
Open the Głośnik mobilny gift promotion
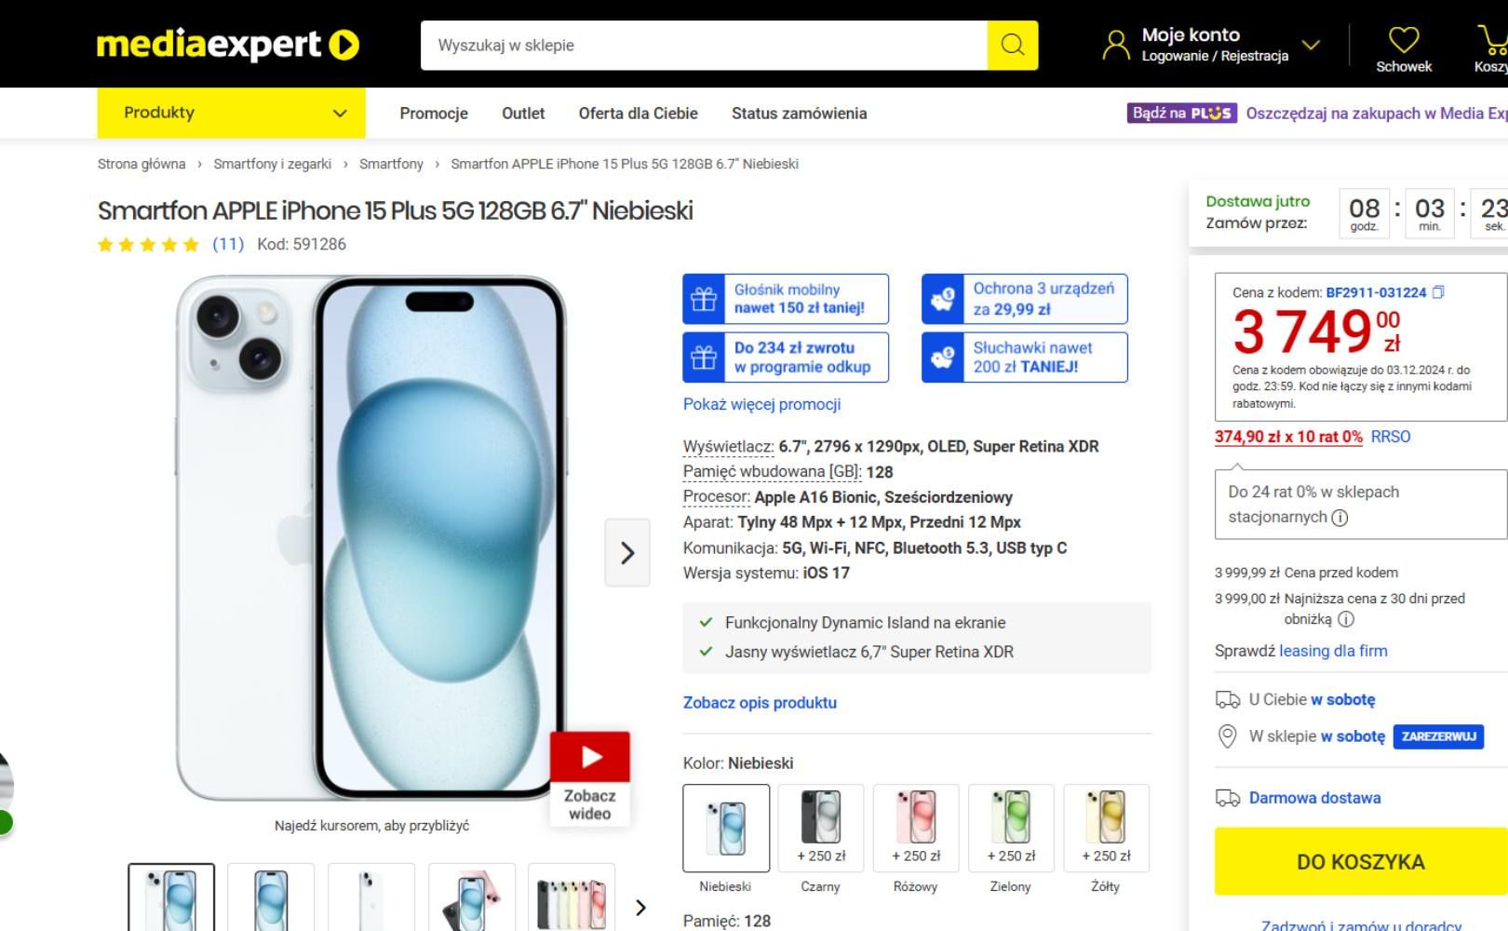click(x=786, y=299)
